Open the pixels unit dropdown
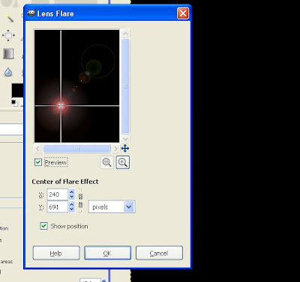 tap(112, 206)
